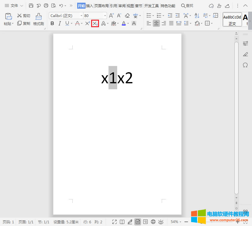Screen dimensions: 252x226
Task: Toggle center alignment for the paragraph
Action: (156, 23)
